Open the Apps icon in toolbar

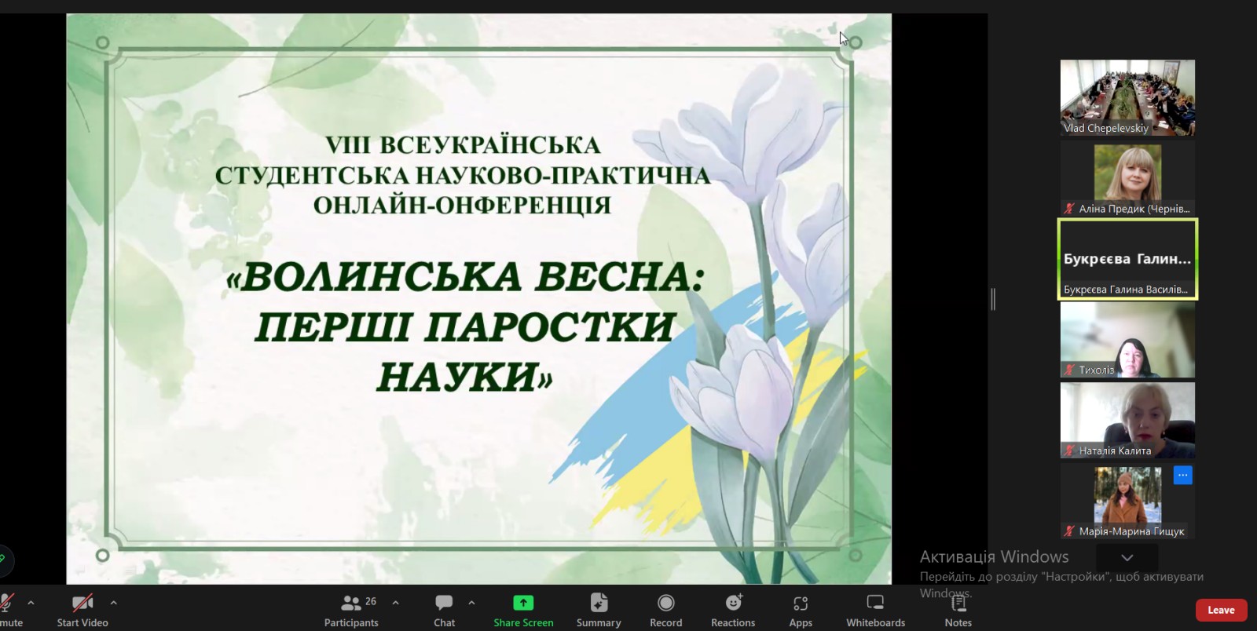[x=801, y=603]
